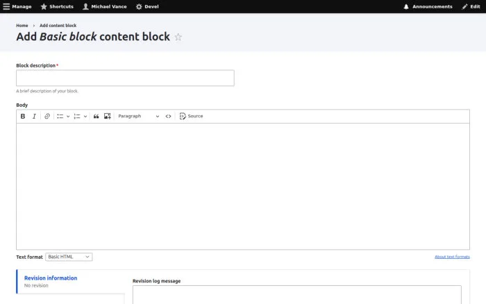Click the Edit pencil toolbar item
This screenshot has height=304, width=486.
click(471, 6)
